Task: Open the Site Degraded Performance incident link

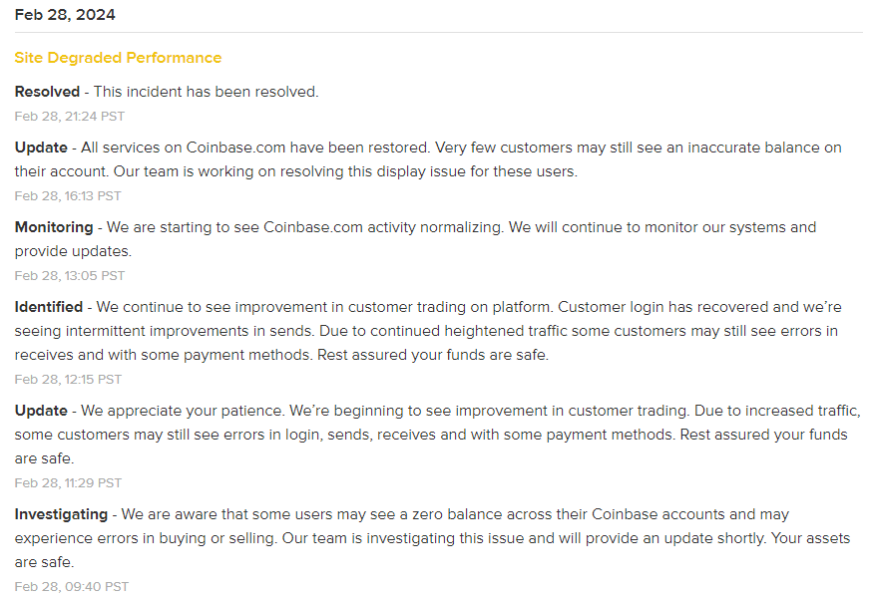Action: [x=118, y=58]
